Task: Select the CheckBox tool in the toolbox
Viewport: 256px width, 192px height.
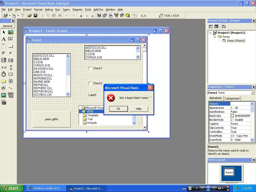Action: 3,53
